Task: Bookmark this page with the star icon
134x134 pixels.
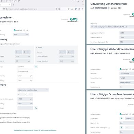Action: [x=59, y=9]
